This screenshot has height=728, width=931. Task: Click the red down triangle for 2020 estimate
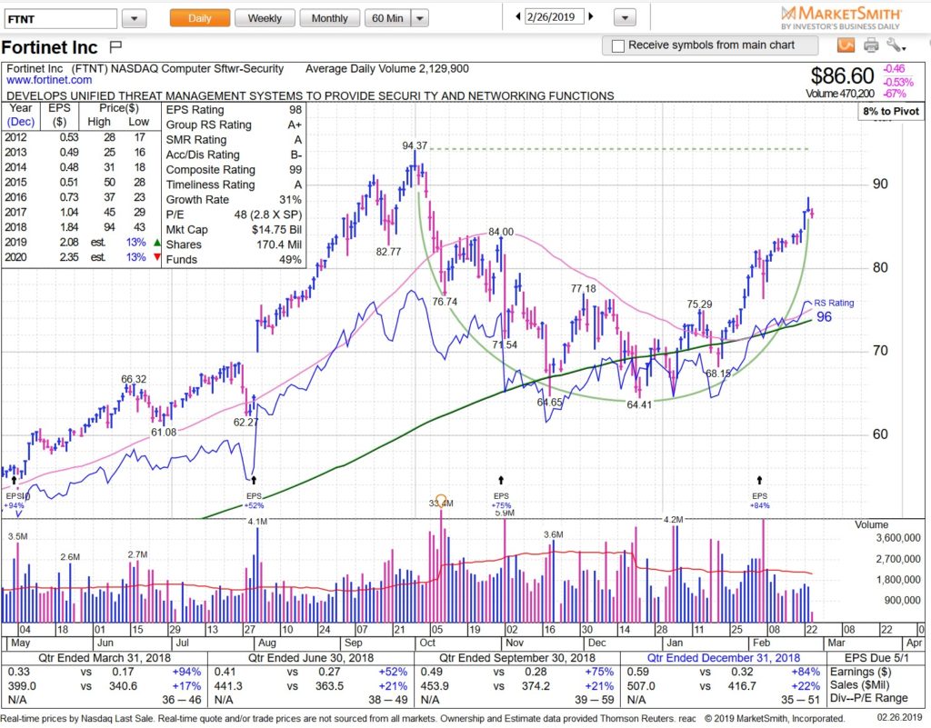coord(156,257)
